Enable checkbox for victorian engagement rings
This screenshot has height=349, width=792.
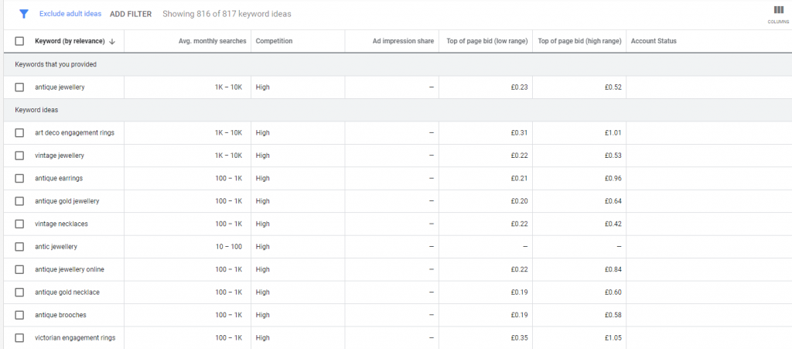[19, 338]
